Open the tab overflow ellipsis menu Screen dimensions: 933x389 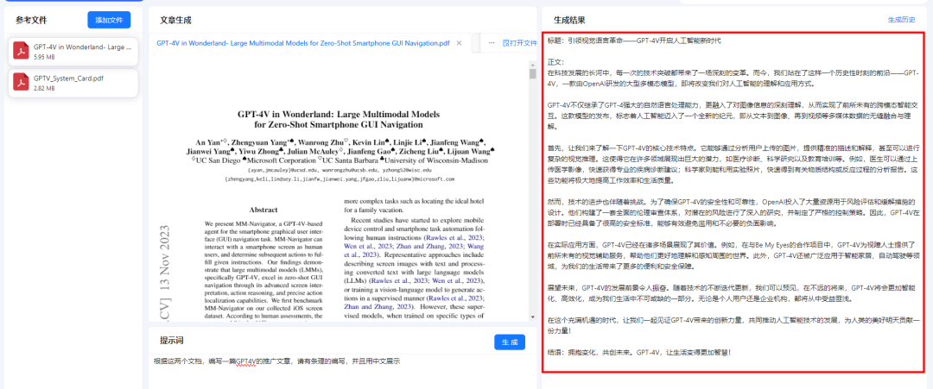point(492,43)
